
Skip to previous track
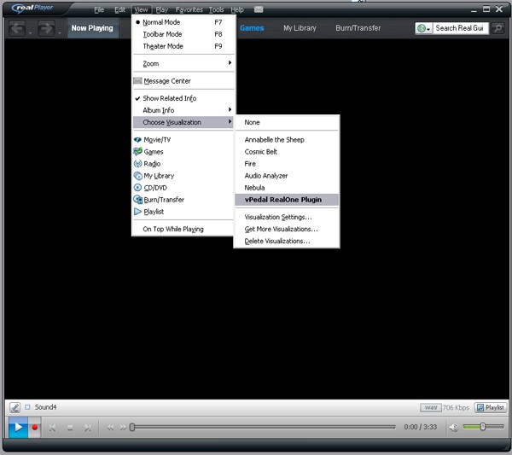point(52,428)
